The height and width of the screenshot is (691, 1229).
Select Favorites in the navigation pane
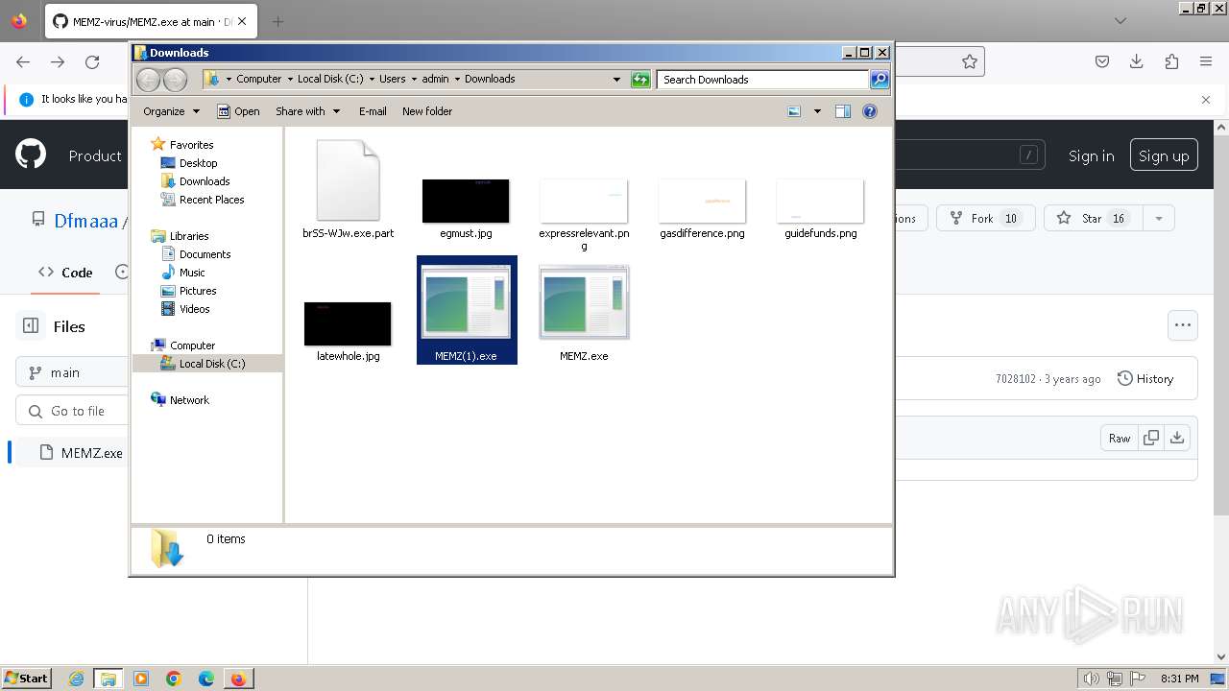pos(191,145)
